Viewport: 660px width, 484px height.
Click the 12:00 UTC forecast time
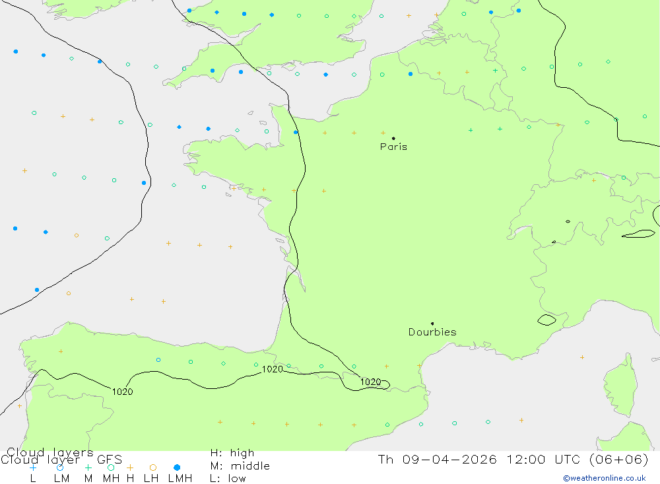pos(543,459)
